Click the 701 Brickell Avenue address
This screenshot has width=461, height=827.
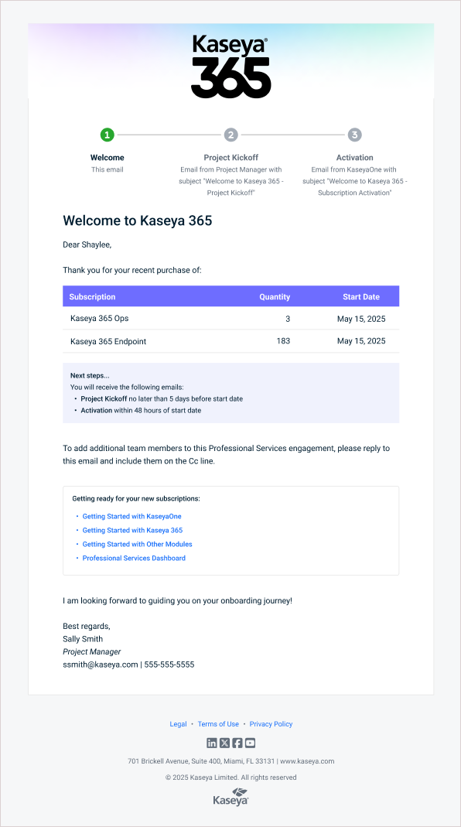tap(201, 761)
